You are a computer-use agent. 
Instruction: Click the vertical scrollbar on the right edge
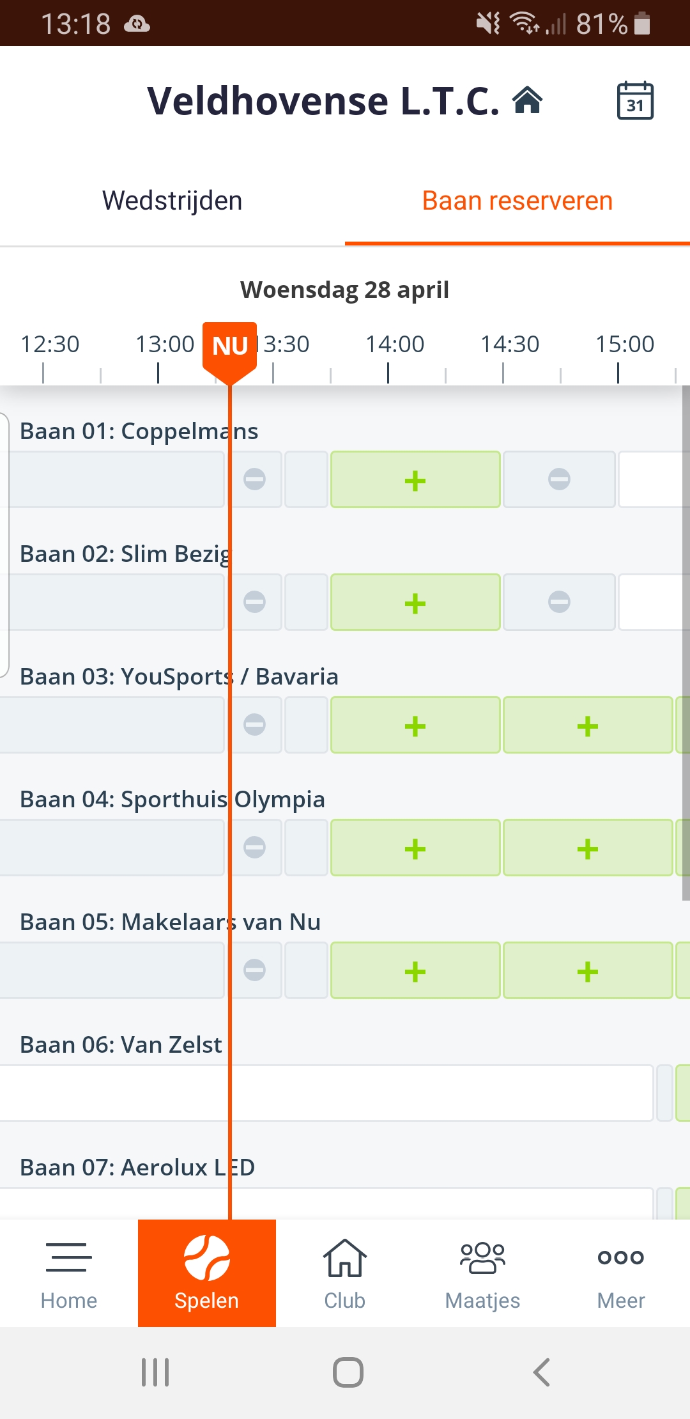[x=686, y=639]
